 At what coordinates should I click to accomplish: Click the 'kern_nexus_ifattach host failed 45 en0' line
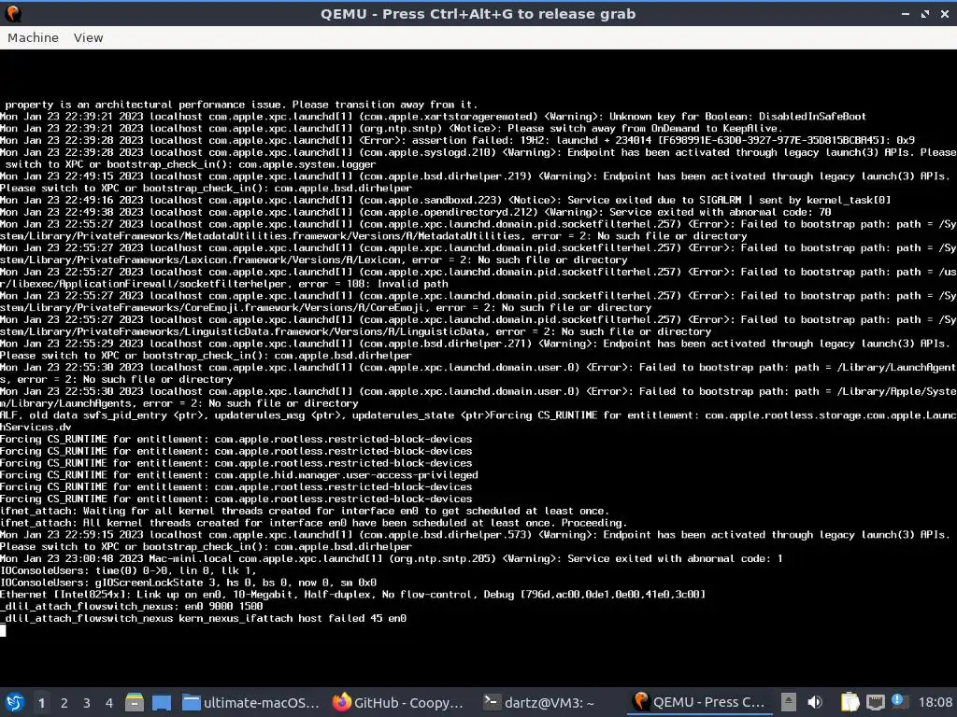point(203,618)
